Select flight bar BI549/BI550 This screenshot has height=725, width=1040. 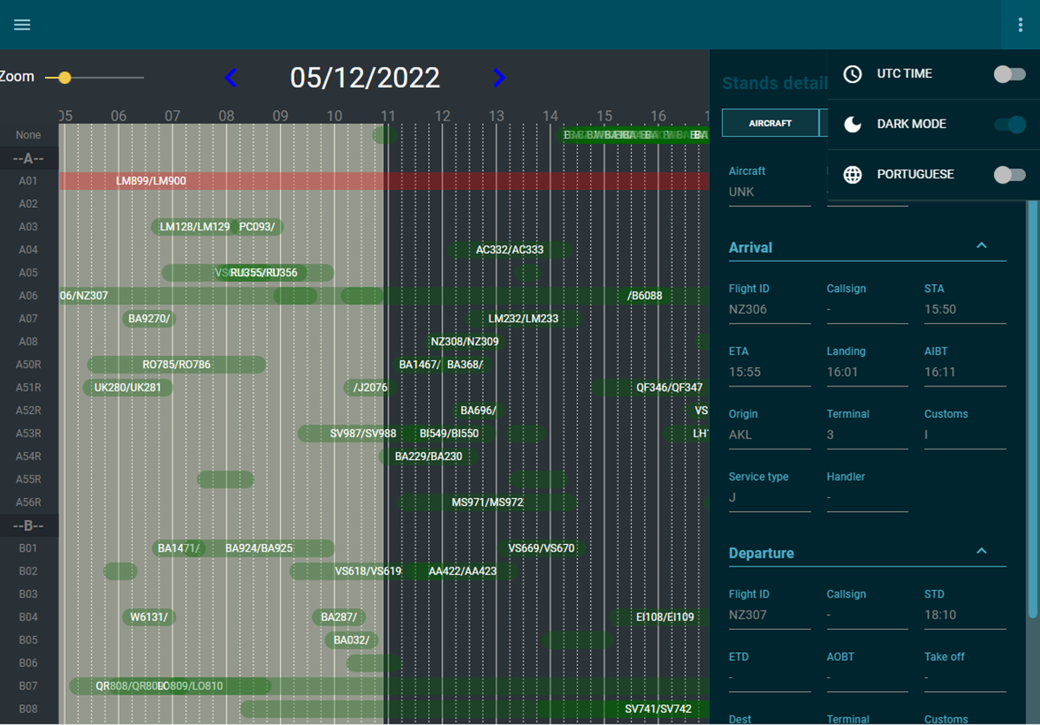pos(449,433)
